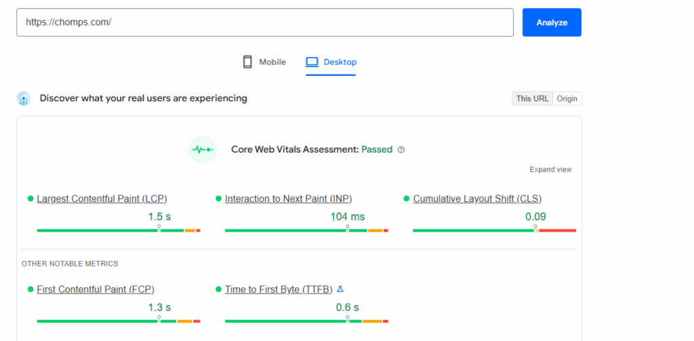The width and height of the screenshot is (694, 341).
Task: Click the help icon beside Passed
Action: click(x=401, y=150)
